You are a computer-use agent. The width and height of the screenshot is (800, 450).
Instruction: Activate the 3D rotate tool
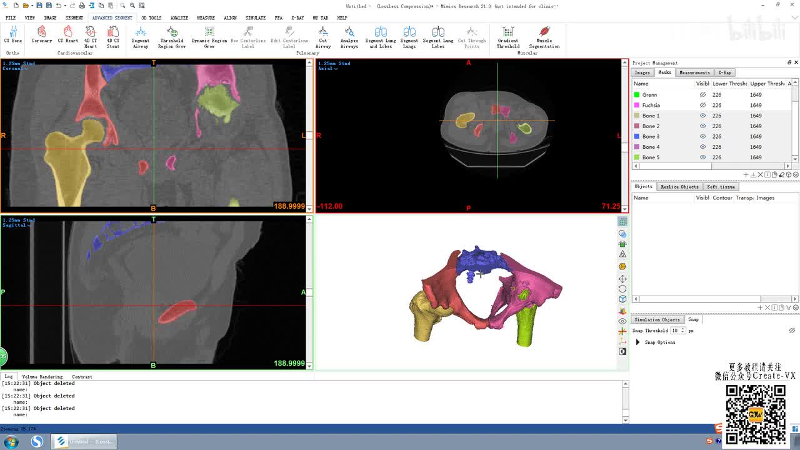pos(622,289)
